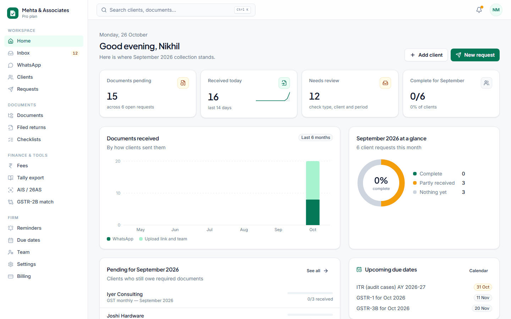Click the magnifier icon in search bar
Screen dimensions: 511x319
coord(104,10)
